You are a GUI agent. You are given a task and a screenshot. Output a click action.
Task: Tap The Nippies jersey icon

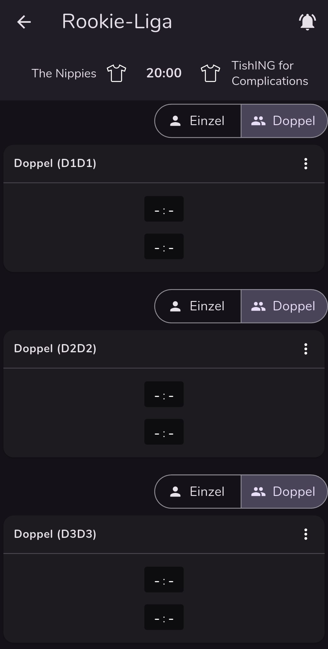tap(117, 73)
